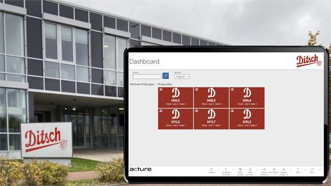Click the calendar icon on H3L5 tile
331x186 pixels.
point(161,90)
